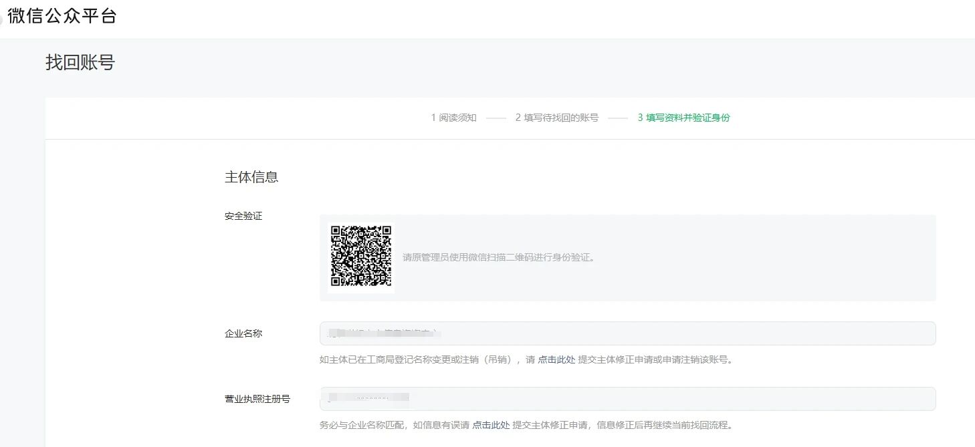975x447 pixels.
Task: Select step 1 阅读须知
Action: [x=453, y=118]
